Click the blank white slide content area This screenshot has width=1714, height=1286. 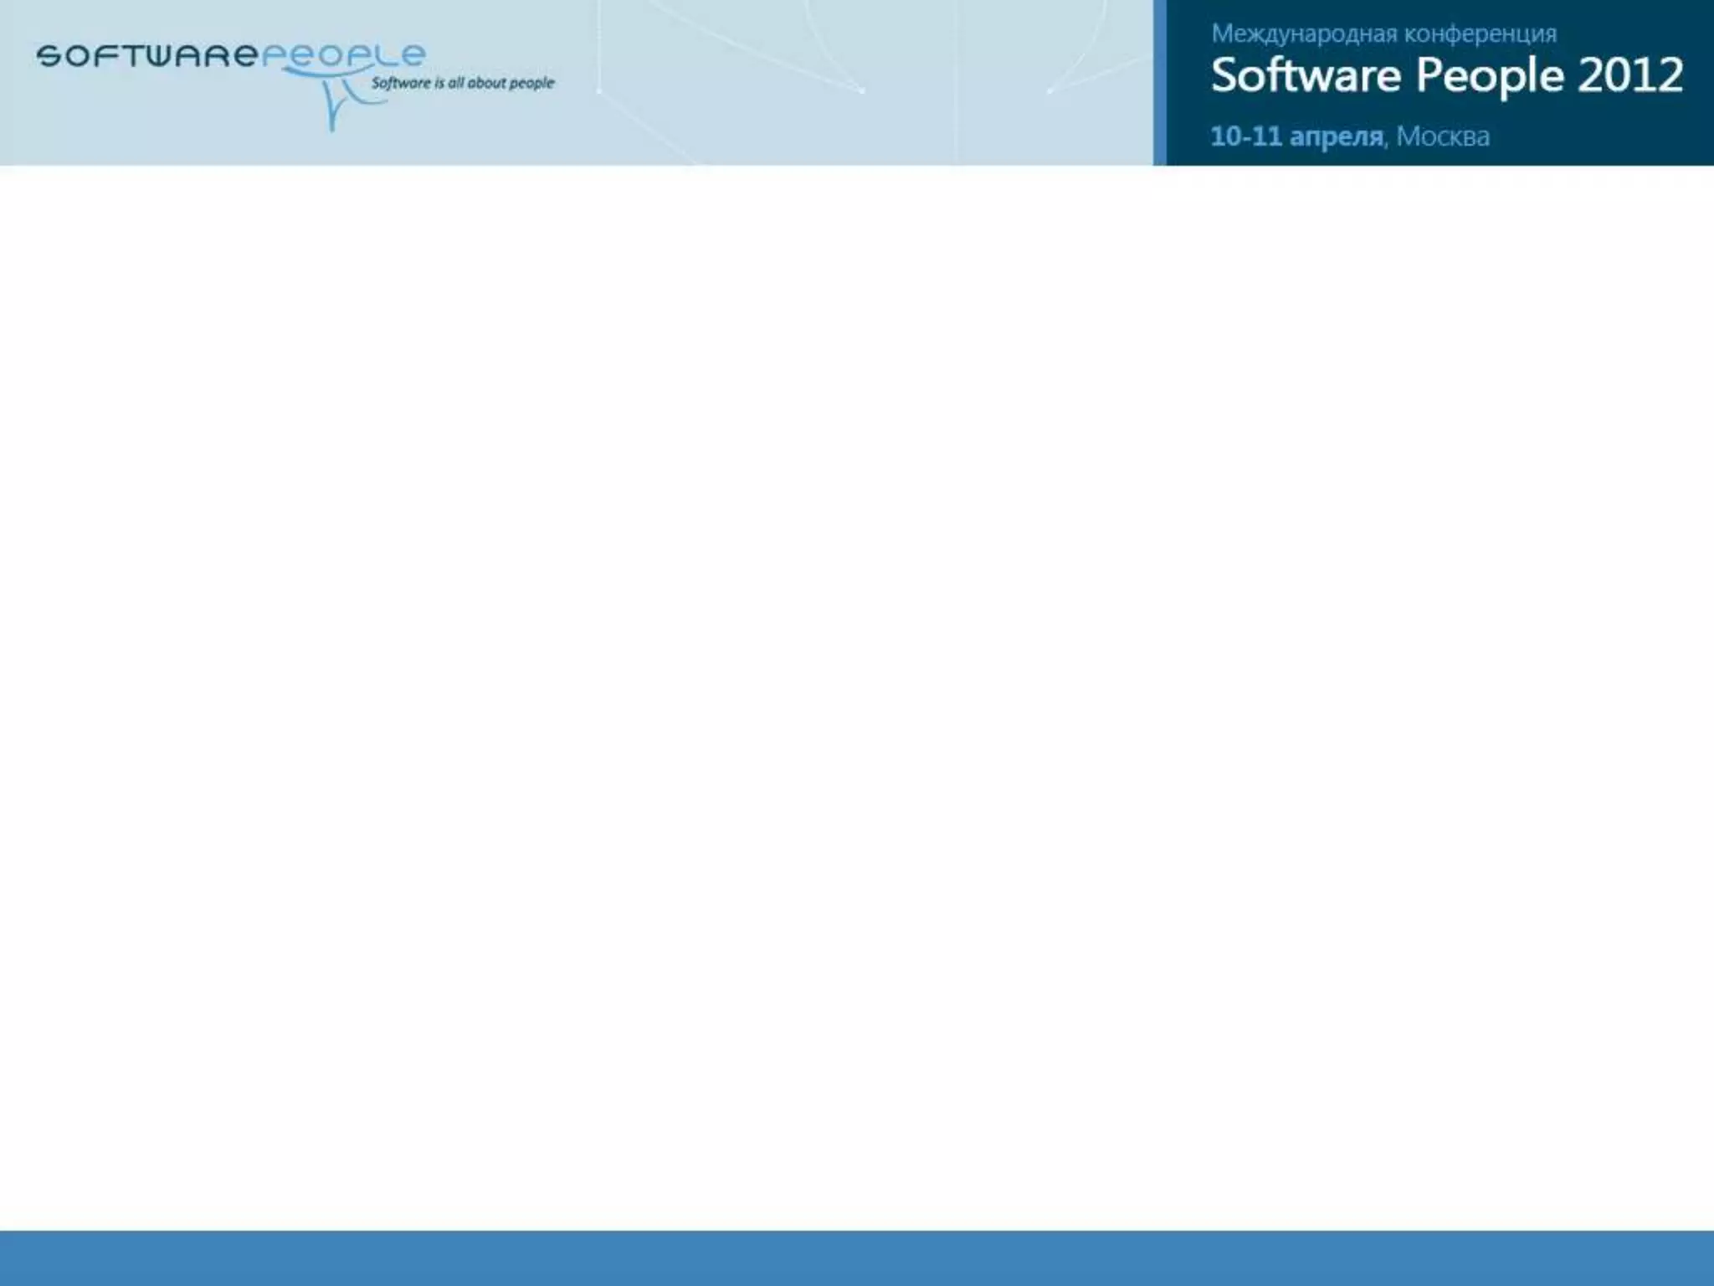click(x=857, y=695)
